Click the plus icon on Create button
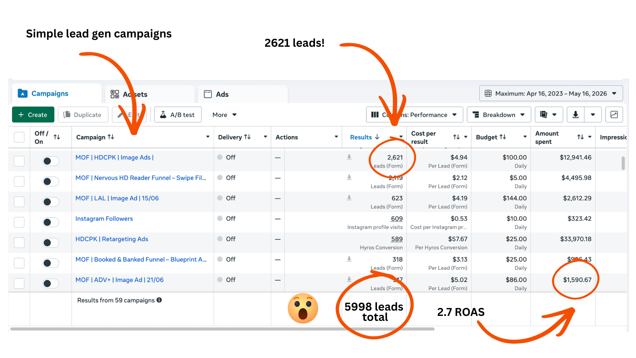The height and width of the screenshot is (358, 636). (x=21, y=115)
